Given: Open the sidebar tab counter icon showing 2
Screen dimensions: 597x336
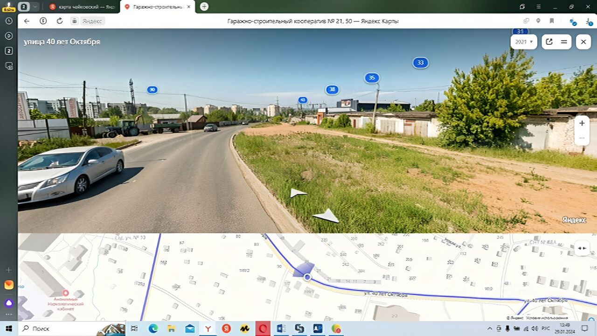Looking at the screenshot, I should click(x=9, y=51).
